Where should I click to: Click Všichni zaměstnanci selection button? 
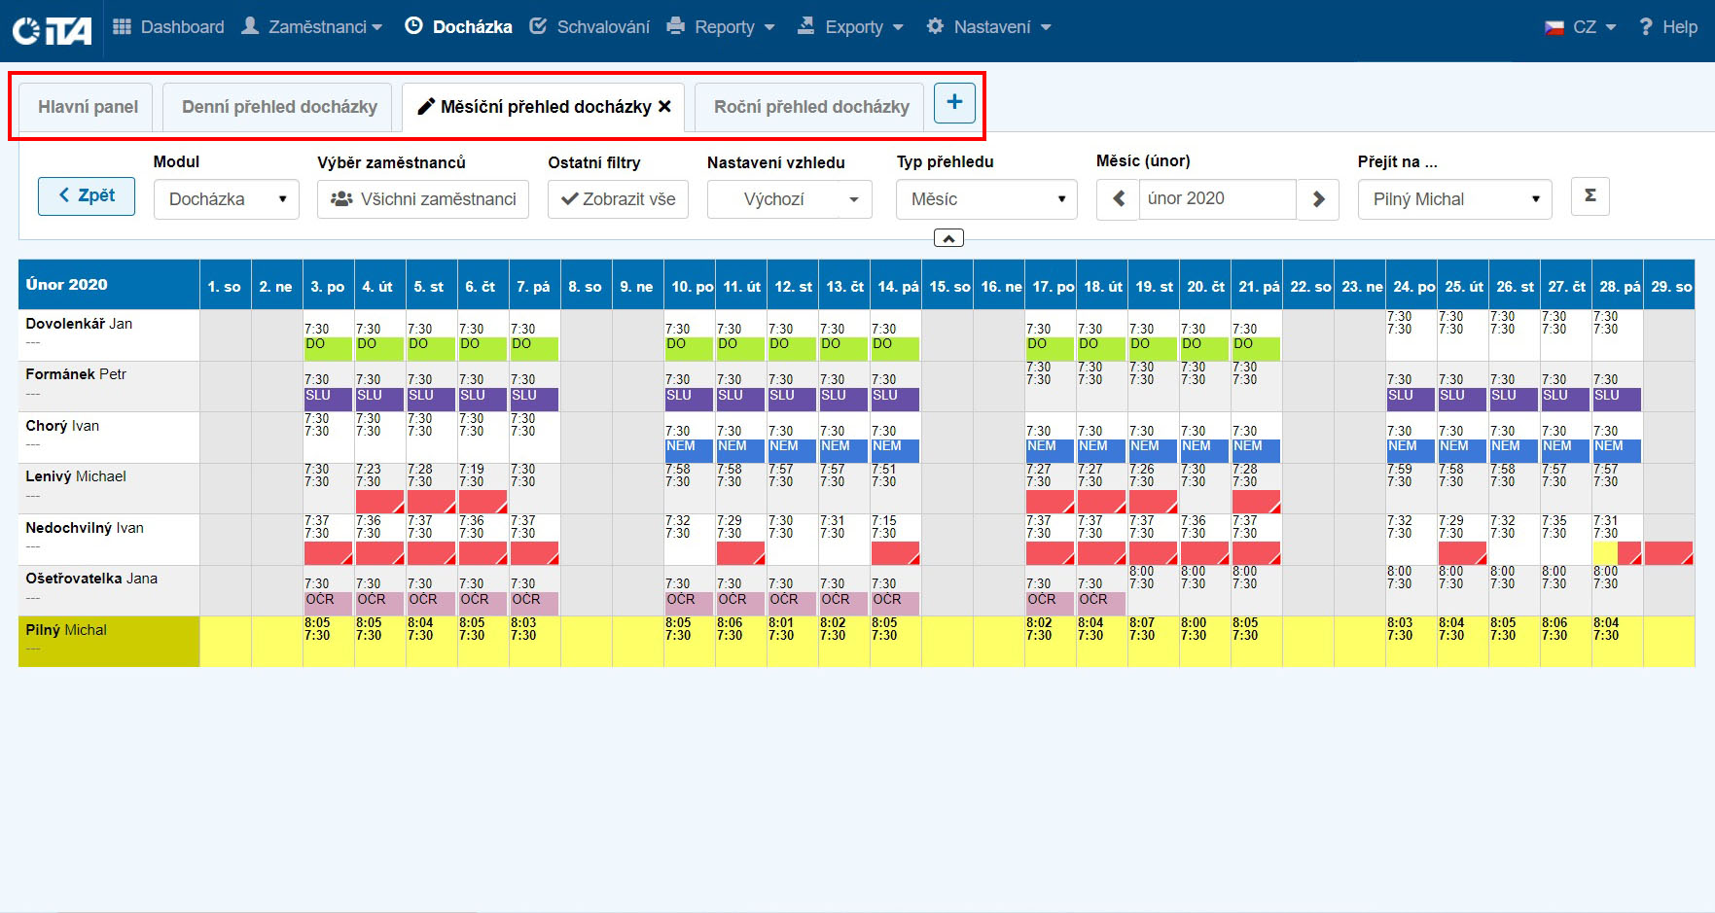[423, 199]
